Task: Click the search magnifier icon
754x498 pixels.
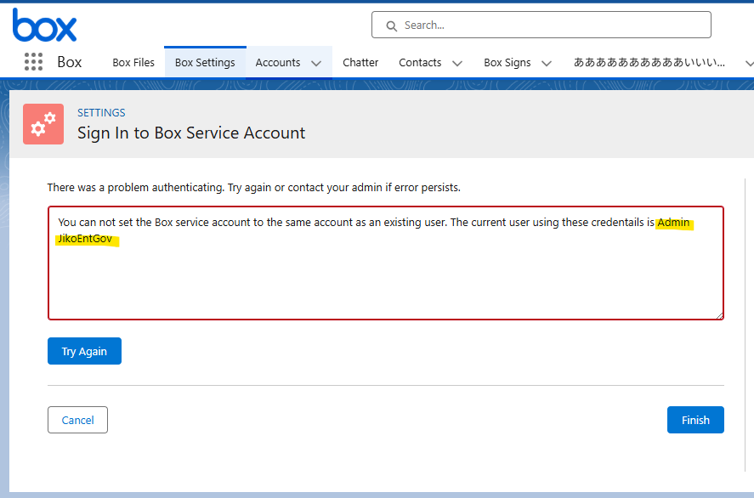Action: coord(392,25)
